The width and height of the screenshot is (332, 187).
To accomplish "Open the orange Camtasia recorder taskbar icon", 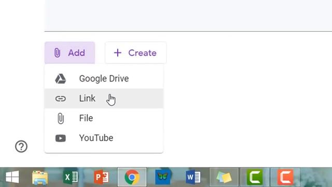I will pyautogui.click(x=285, y=177).
